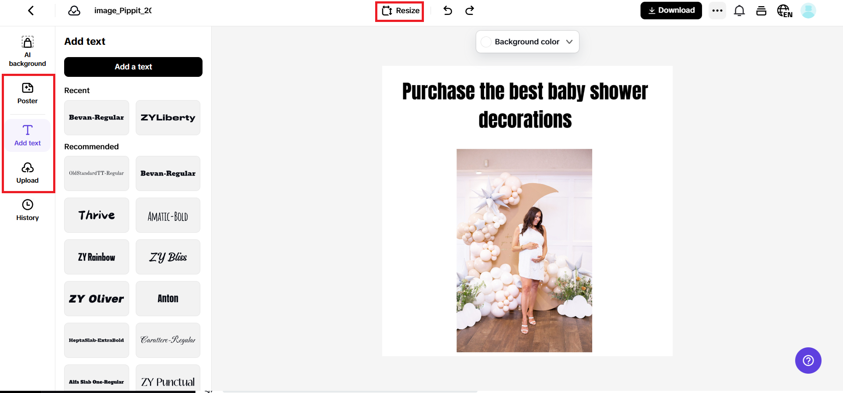Select the headline text on canvas
This screenshot has width=843, height=393.
[x=525, y=105]
